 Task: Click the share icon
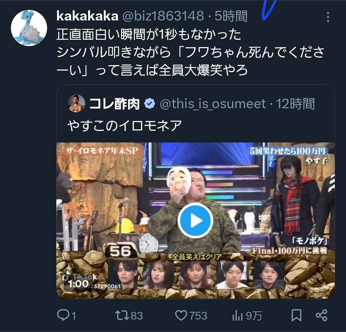point(322,315)
